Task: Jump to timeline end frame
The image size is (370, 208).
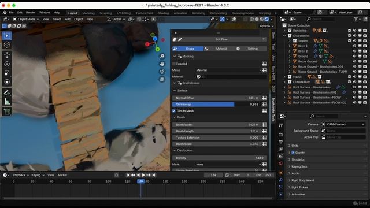Action: click(x=154, y=175)
